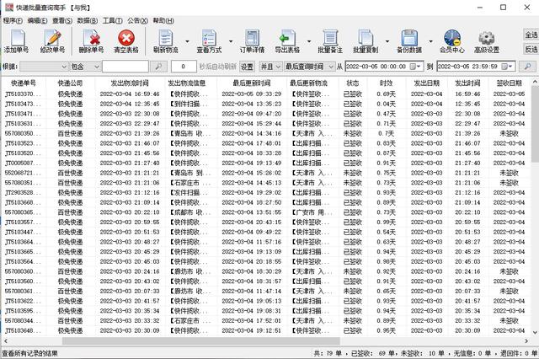The width and height of the screenshot is (539, 359).
Task: Click the search icon beside the filter text box
Action: click(x=158, y=67)
